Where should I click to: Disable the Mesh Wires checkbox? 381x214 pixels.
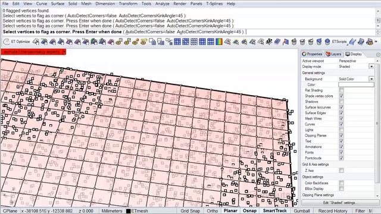[x=341, y=119]
